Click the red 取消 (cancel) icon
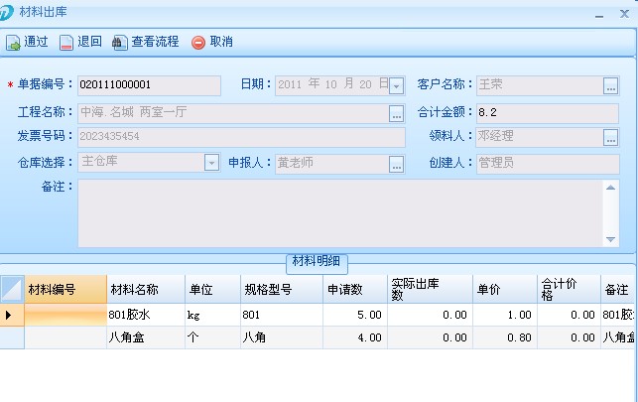The height and width of the screenshot is (402, 638). tap(198, 43)
